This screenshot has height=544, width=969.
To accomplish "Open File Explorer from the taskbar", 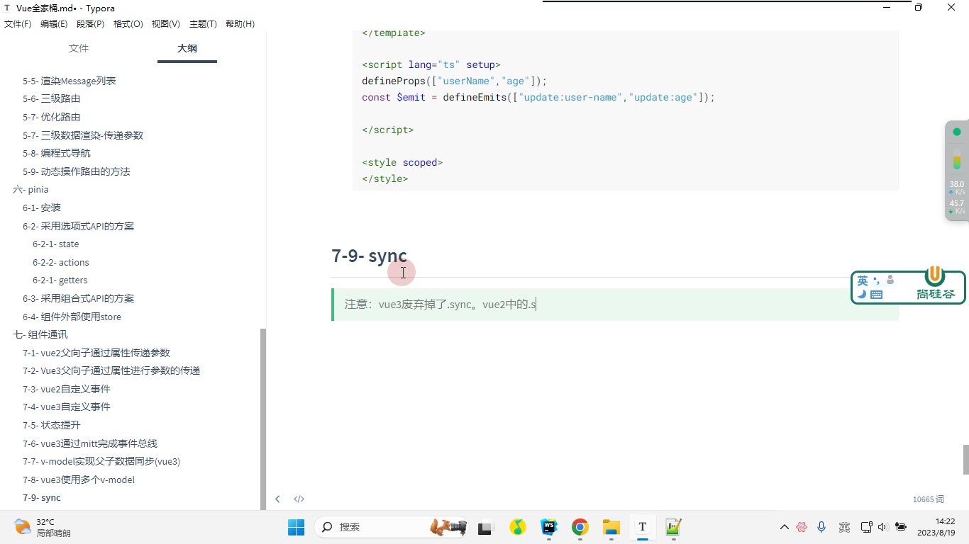I will (x=611, y=527).
